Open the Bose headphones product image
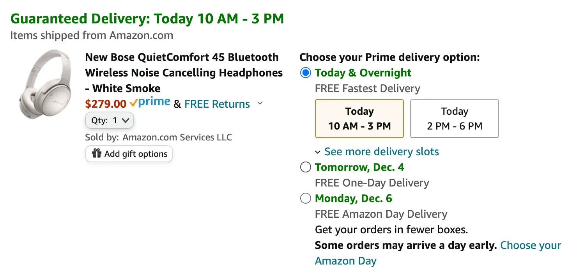 (x=45, y=84)
